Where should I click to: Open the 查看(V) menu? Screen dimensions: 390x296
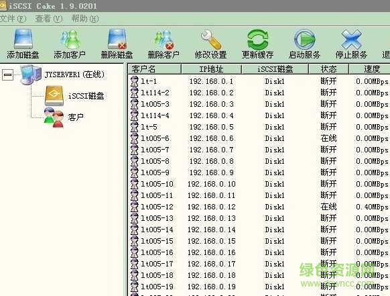49,19
